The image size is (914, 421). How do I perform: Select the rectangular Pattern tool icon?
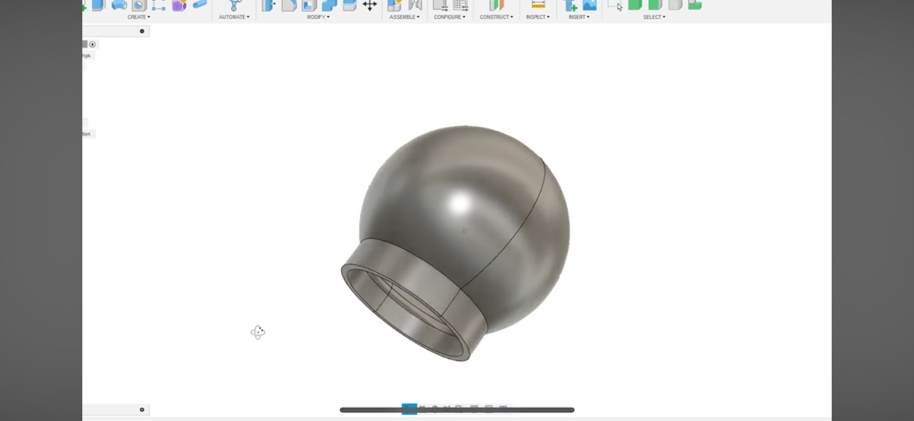159,5
